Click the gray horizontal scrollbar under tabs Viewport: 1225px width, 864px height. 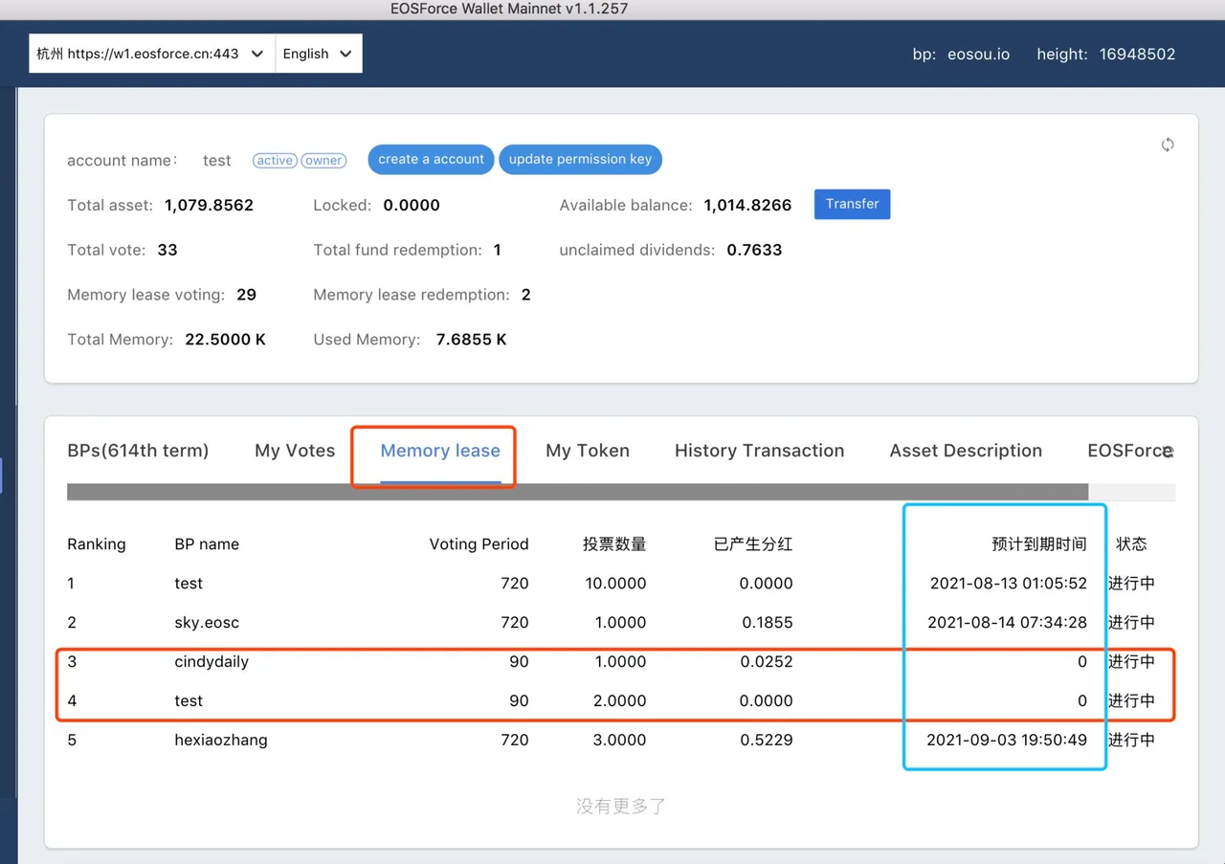point(577,492)
